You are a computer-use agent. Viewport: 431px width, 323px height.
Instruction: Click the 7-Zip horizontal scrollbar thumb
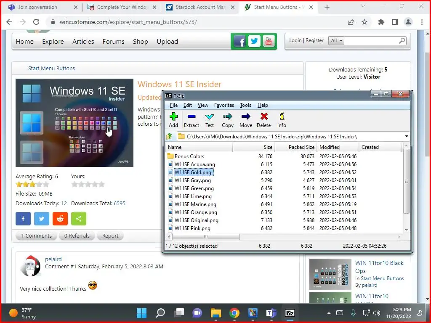[x=206, y=237]
